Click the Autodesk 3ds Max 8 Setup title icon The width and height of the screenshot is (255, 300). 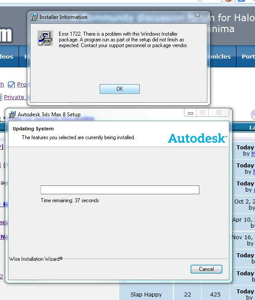(x=12, y=115)
